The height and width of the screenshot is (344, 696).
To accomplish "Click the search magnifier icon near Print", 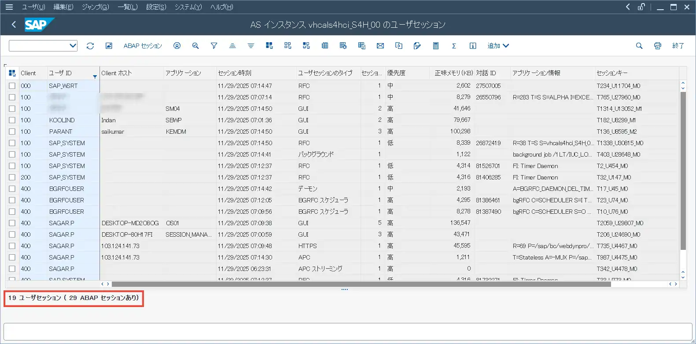I will click(x=639, y=46).
